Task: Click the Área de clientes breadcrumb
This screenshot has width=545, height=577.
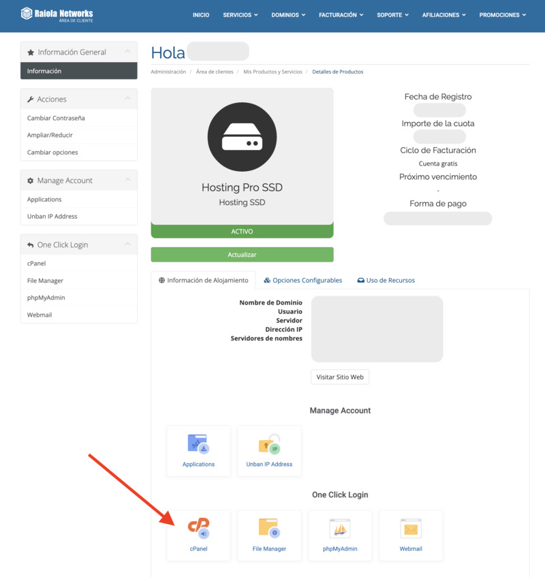Action: (x=215, y=72)
